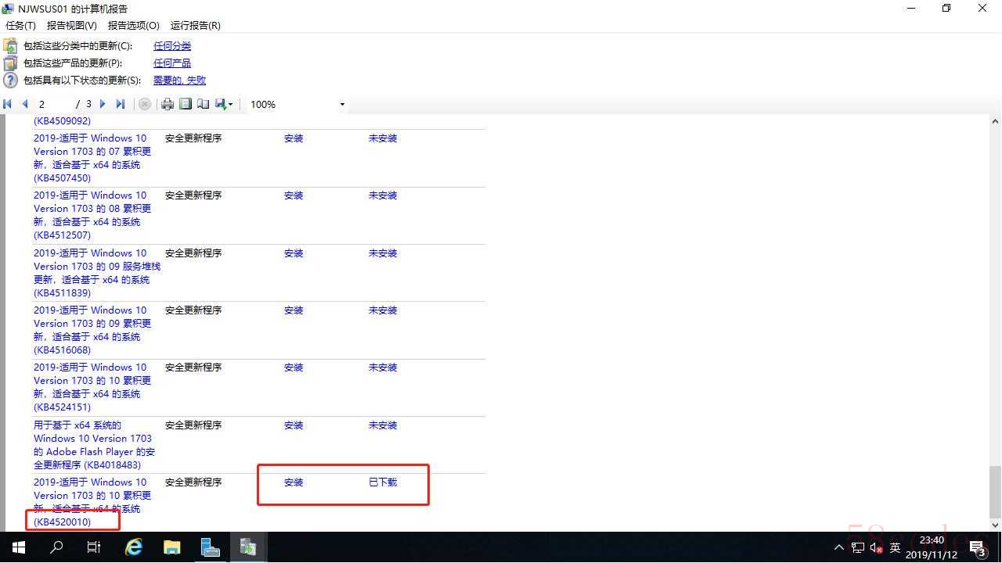Go to the first report page
1002x563 pixels.
pyautogui.click(x=8, y=104)
